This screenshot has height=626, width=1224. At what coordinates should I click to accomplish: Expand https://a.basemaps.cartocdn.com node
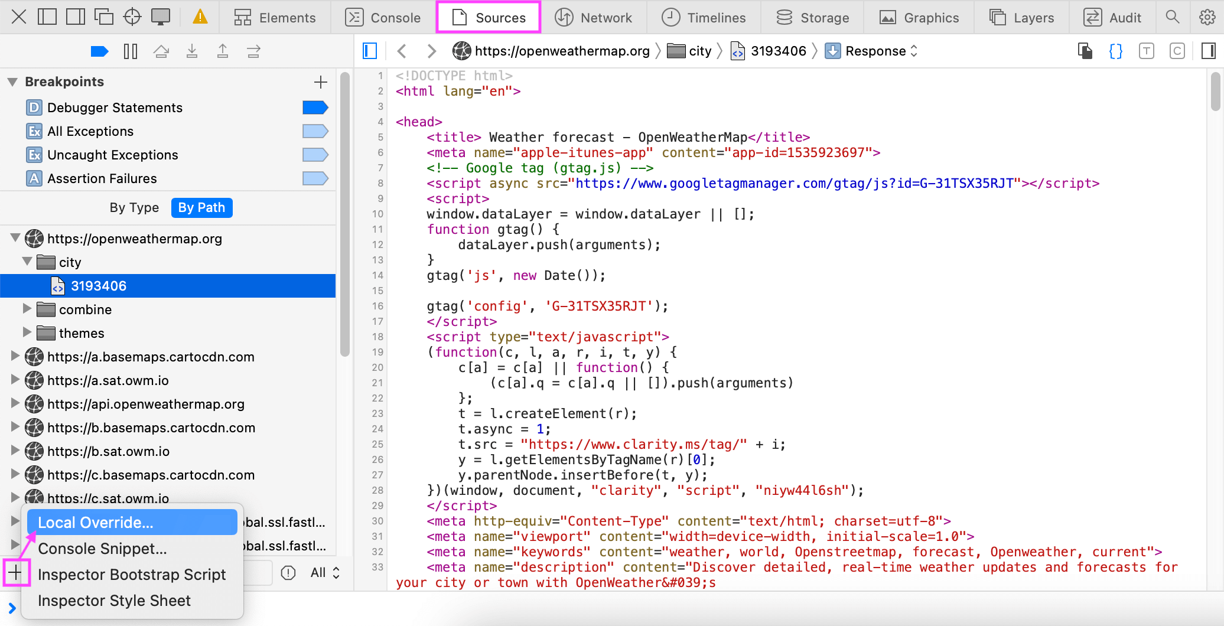click(x=15, y=356)
